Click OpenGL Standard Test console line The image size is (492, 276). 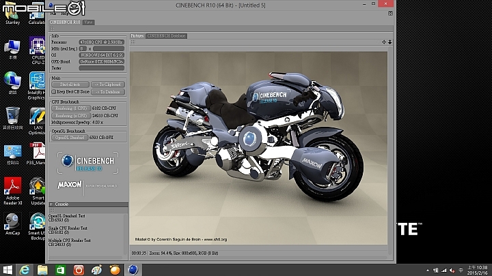(x=66, y=216)
